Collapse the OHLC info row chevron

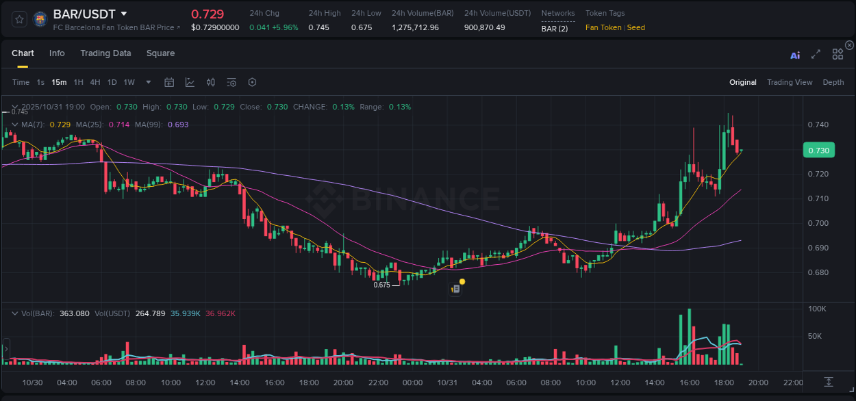[x=14, y=107]
